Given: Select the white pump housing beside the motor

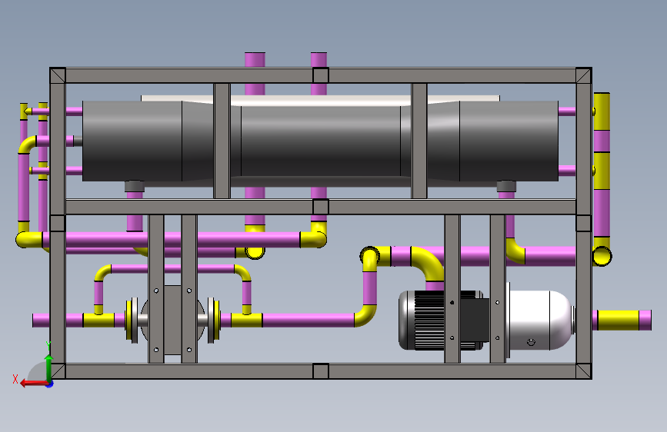Looking at the screenshot, I should [540, 321].
